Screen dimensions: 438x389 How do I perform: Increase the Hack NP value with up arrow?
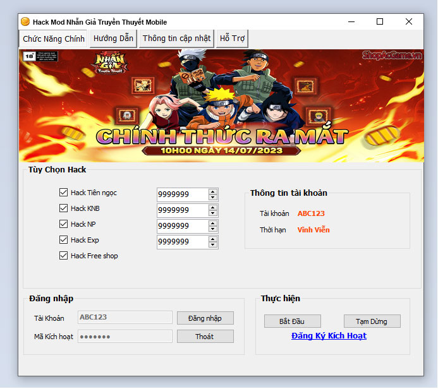pos(213,224)
